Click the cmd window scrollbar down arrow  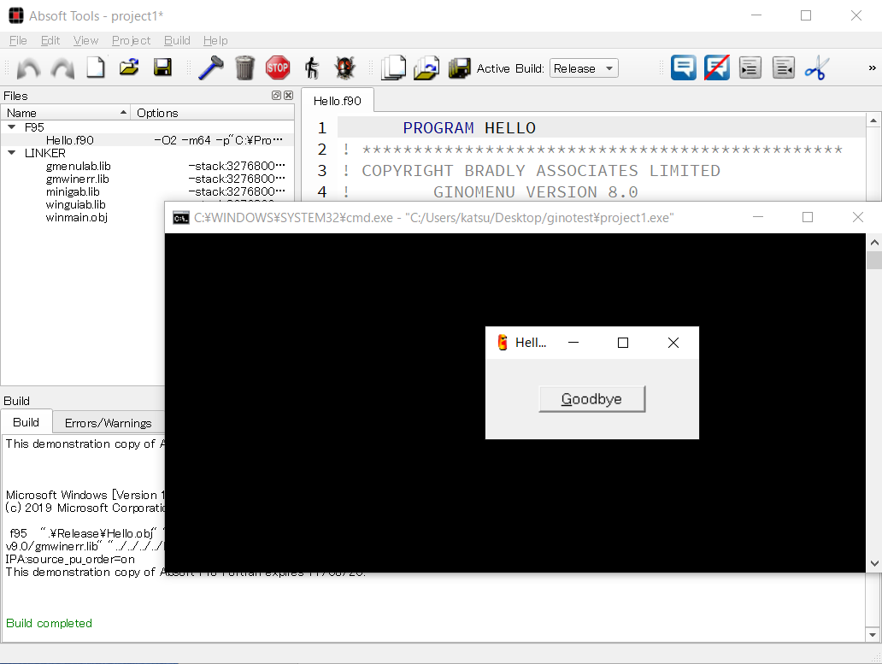point(874,563)
